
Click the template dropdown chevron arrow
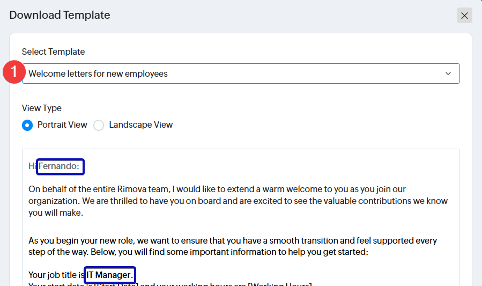point(448,74)
